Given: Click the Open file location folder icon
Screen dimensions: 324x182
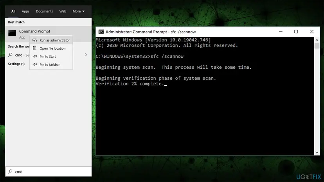Looking at the screenshot, I should (35, 48).
